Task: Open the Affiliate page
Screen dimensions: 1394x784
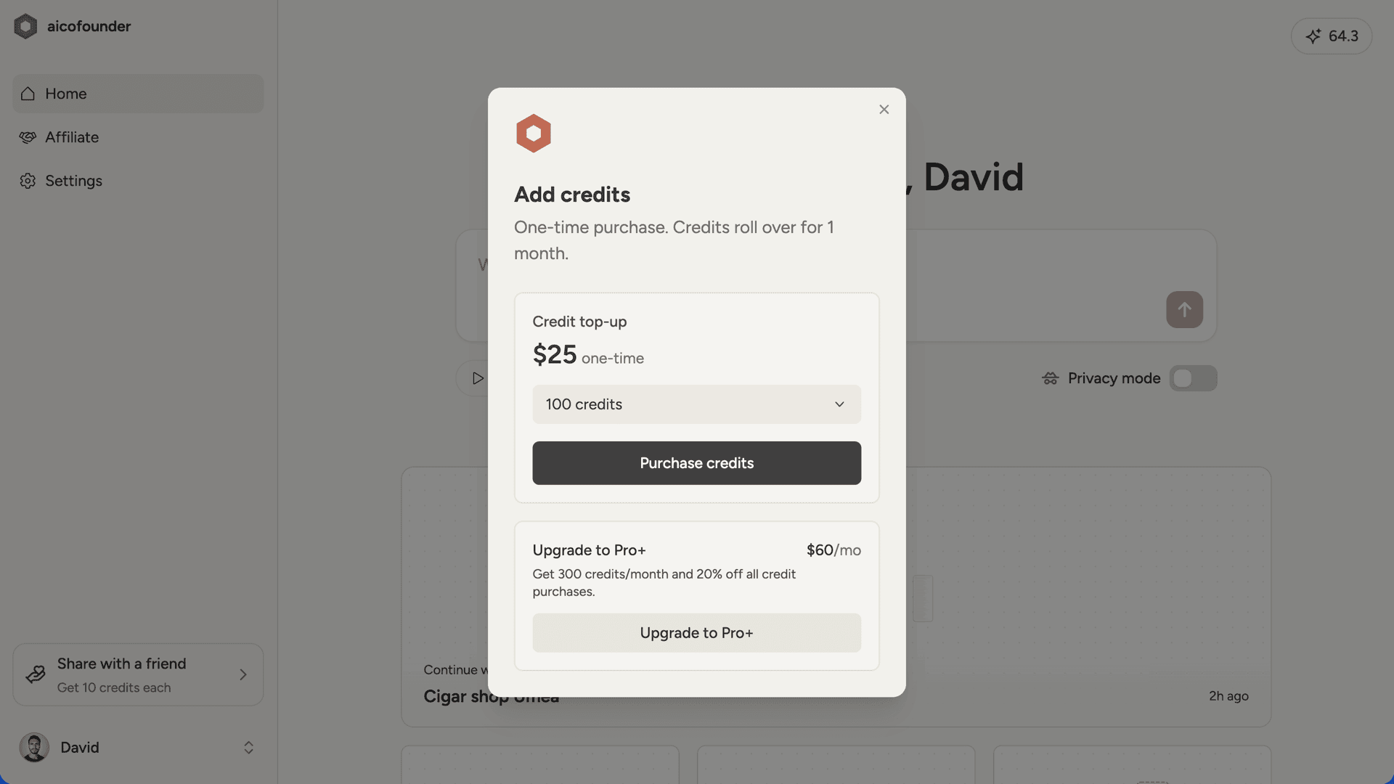Action: 72,137
